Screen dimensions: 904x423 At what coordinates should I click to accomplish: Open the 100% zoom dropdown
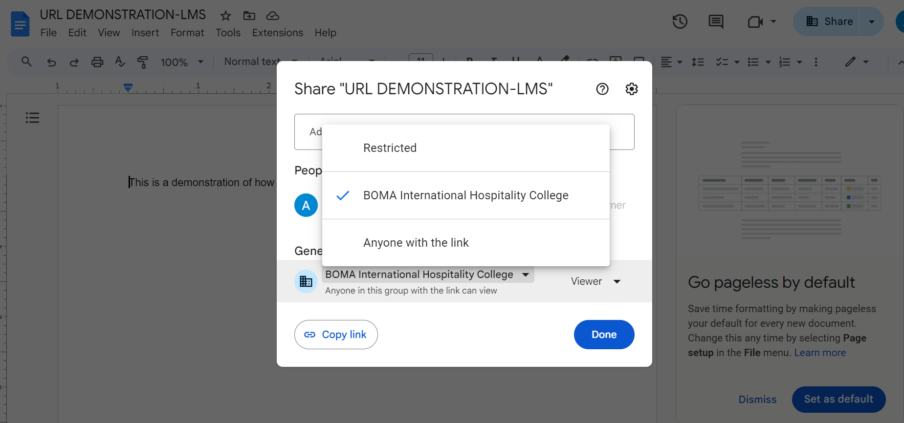[x=182, y=62]
